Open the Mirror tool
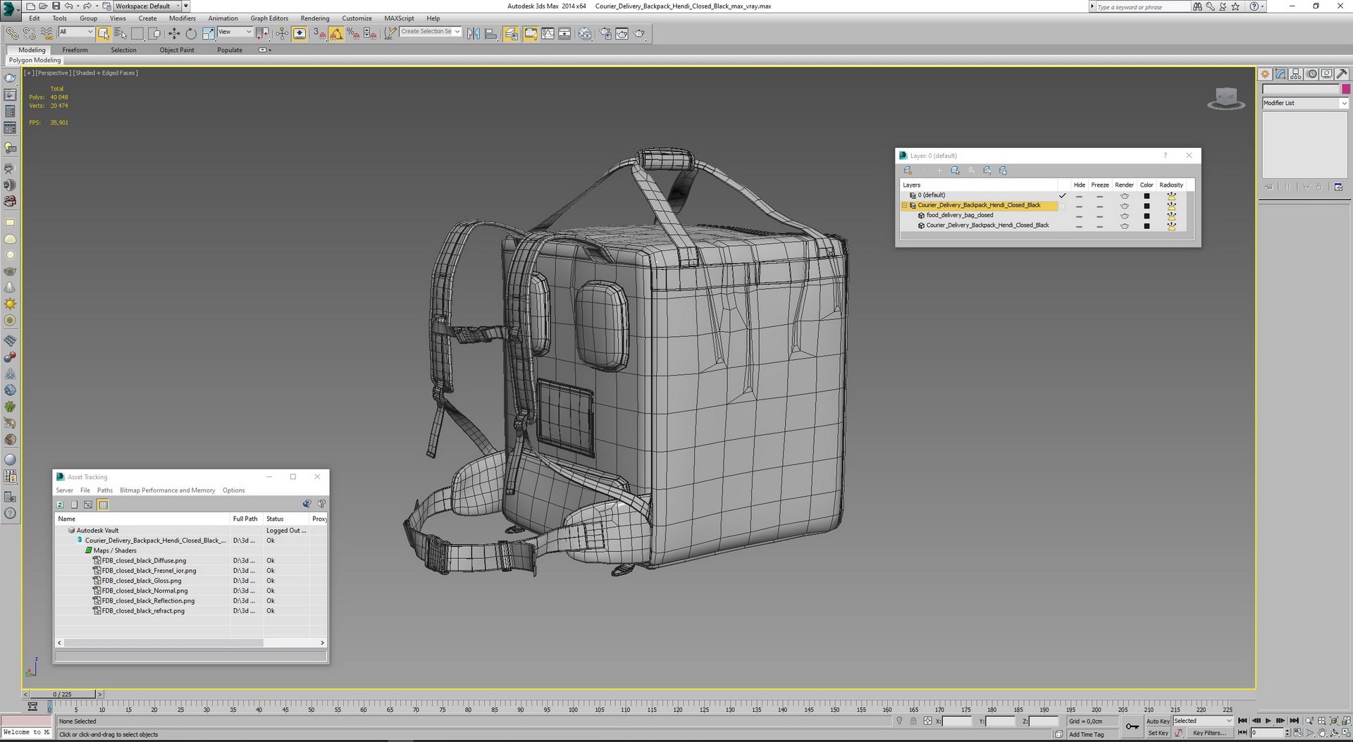This screenshot has width=1353, height=742. point(474,33)
